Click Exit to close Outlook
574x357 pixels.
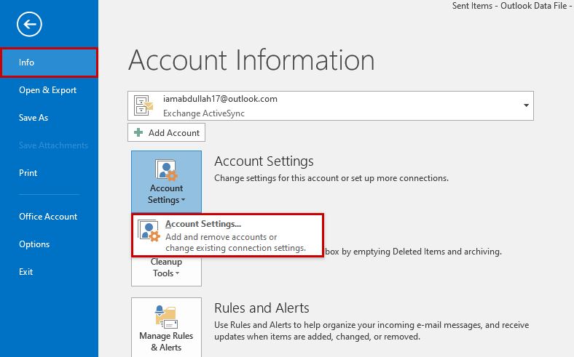click(26, 272)
